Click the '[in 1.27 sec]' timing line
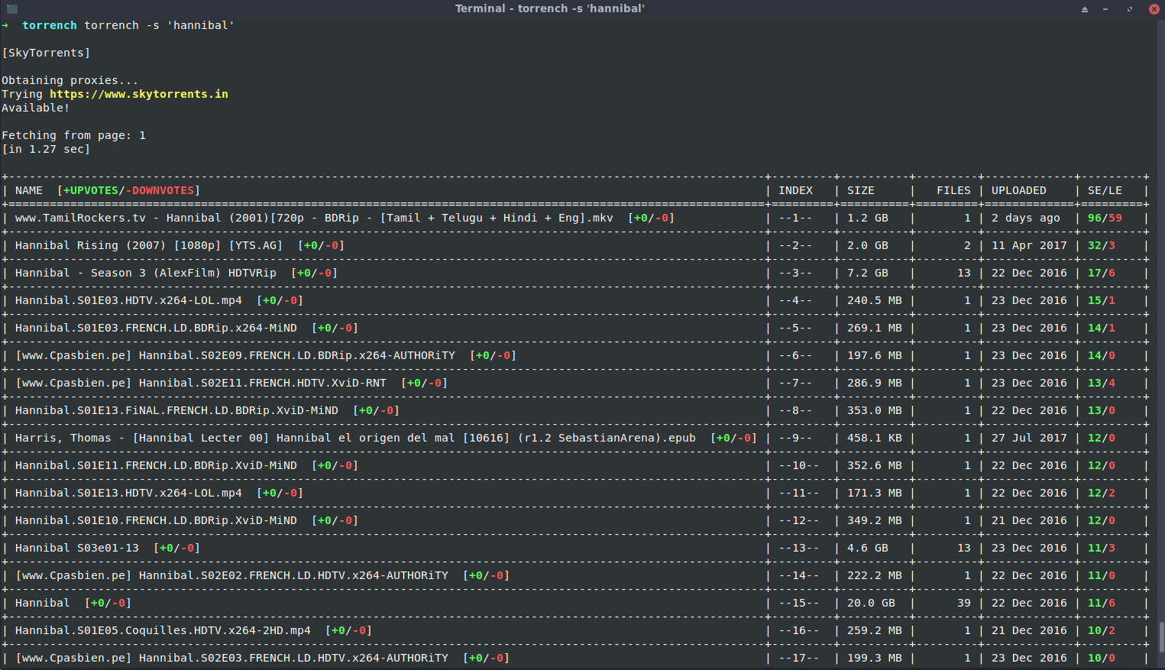1165x670 pixels. tap(46, 149)
